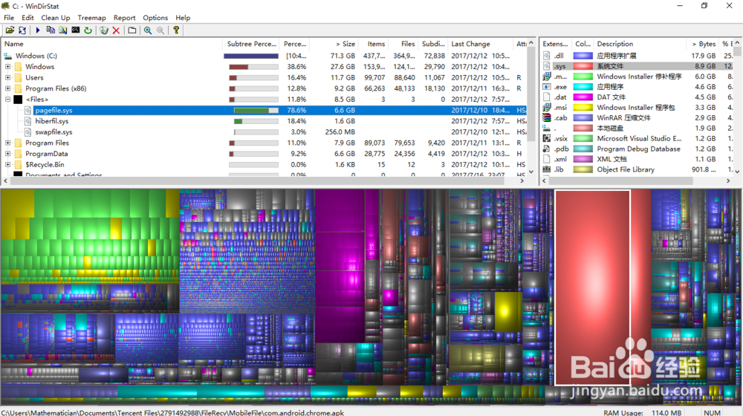Click the Delete to Recycle Bin icon

coord(104,30)
